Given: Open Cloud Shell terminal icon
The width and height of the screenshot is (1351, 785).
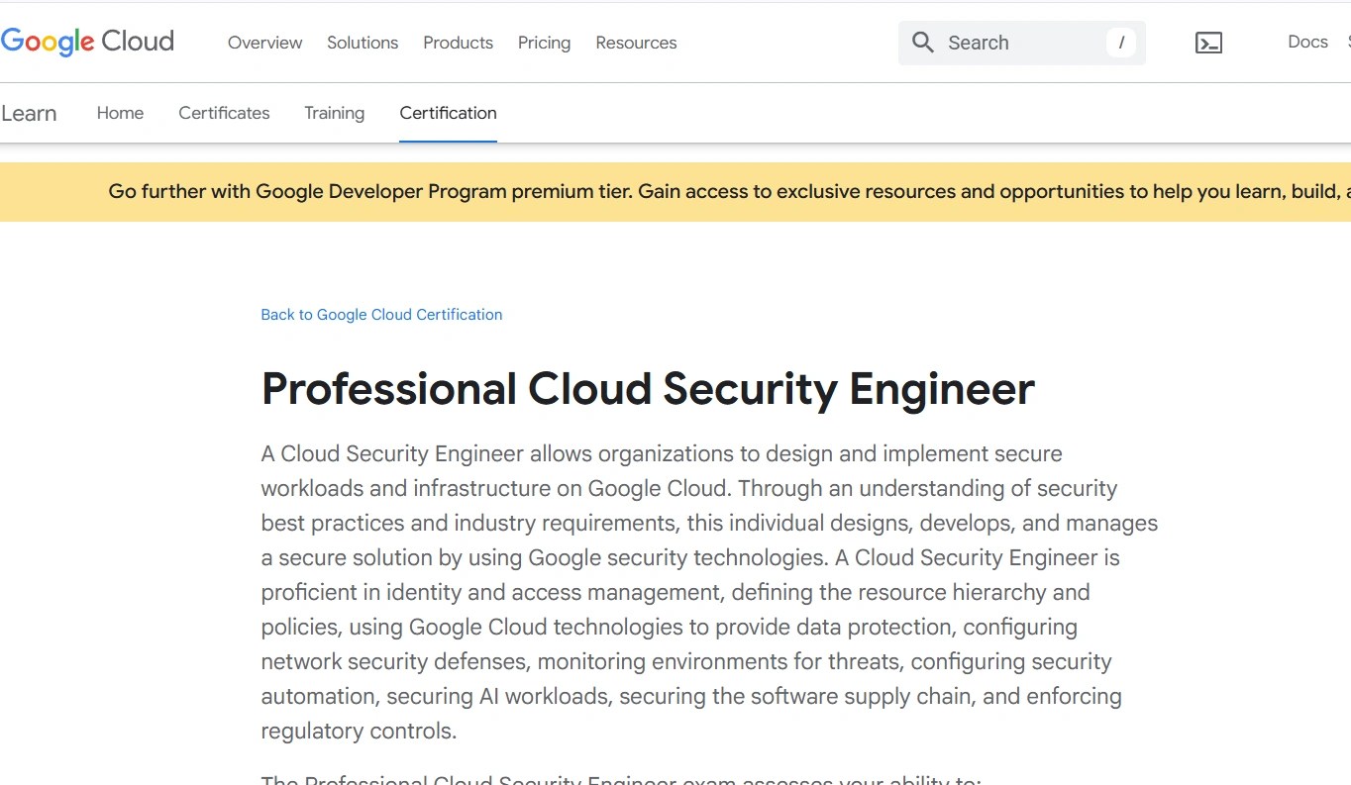Looking at the screenshot, I should (x=1208, y=43).
